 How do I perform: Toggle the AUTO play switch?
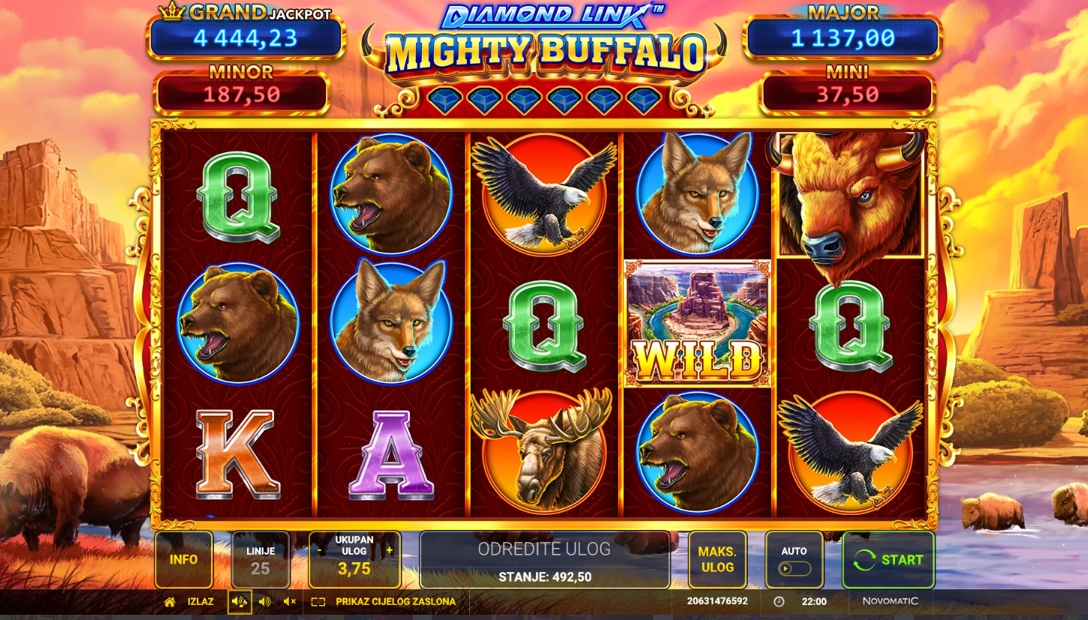(x=794, y=568)
